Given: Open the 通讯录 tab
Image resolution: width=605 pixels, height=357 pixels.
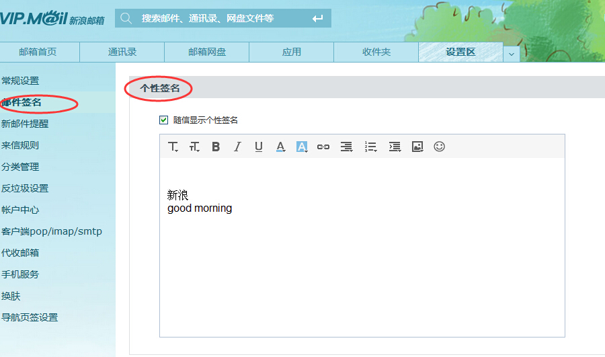Looking at the screenshot, I should tap(122, 52).
